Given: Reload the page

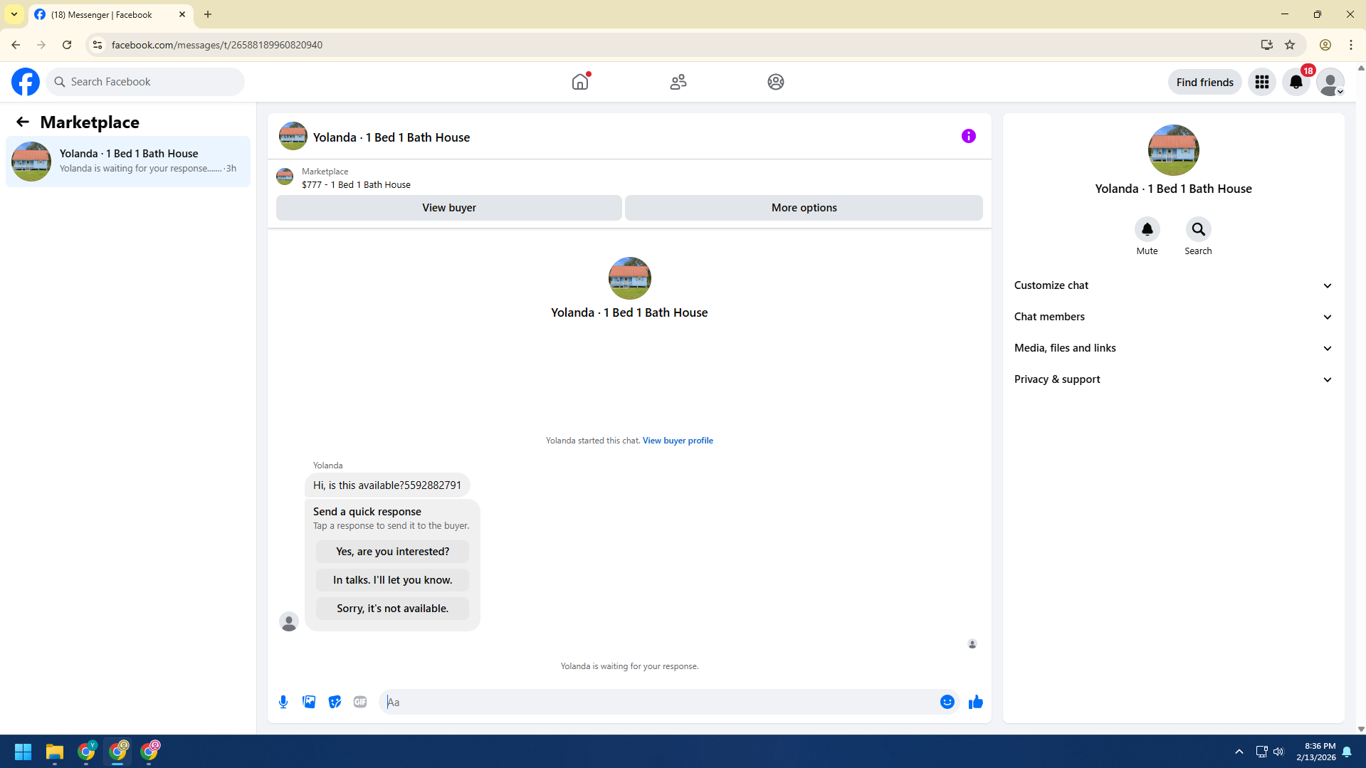Looking at the screenshot, I should click(67, 45).
